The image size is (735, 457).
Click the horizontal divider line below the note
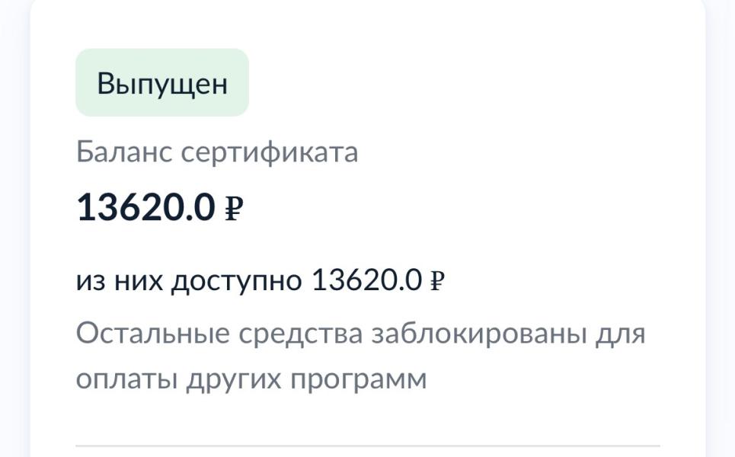tap(367, 446)
